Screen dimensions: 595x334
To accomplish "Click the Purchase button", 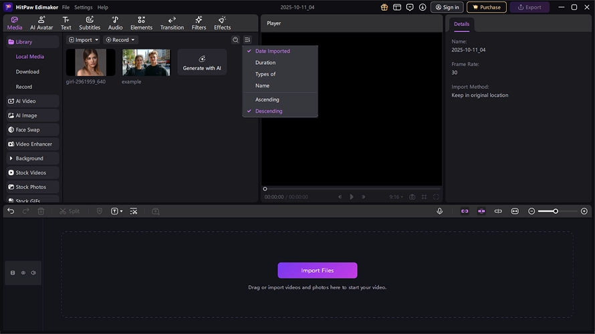I will tap(486, 7).
